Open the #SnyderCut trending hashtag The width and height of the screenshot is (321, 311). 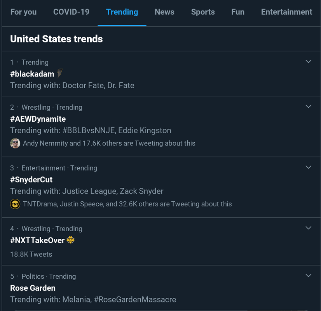[31, 180]
